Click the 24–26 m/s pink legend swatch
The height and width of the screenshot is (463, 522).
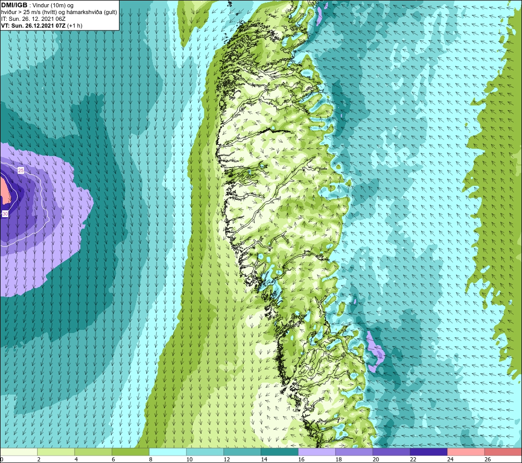[x=466, y=452]
